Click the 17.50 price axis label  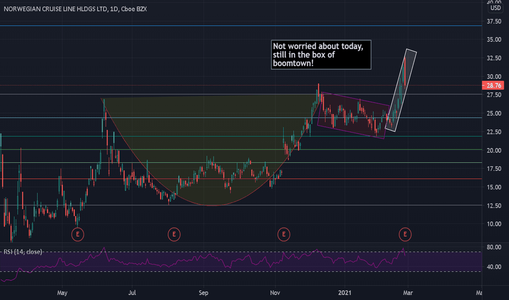click(x=494, y=169)
